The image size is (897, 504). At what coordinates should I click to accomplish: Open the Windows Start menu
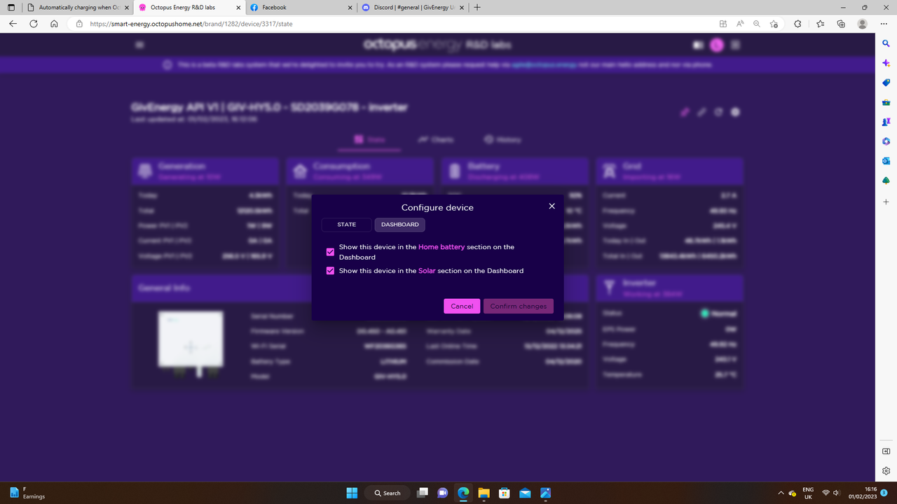click(352, 493)
